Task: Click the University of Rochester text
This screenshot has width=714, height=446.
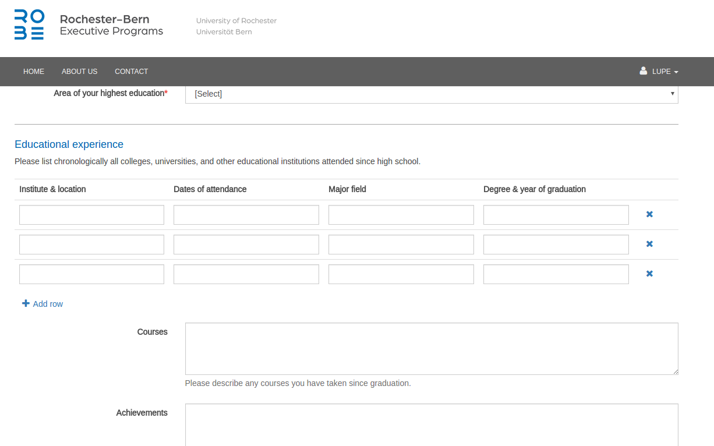Action: [x=236, y=20]
